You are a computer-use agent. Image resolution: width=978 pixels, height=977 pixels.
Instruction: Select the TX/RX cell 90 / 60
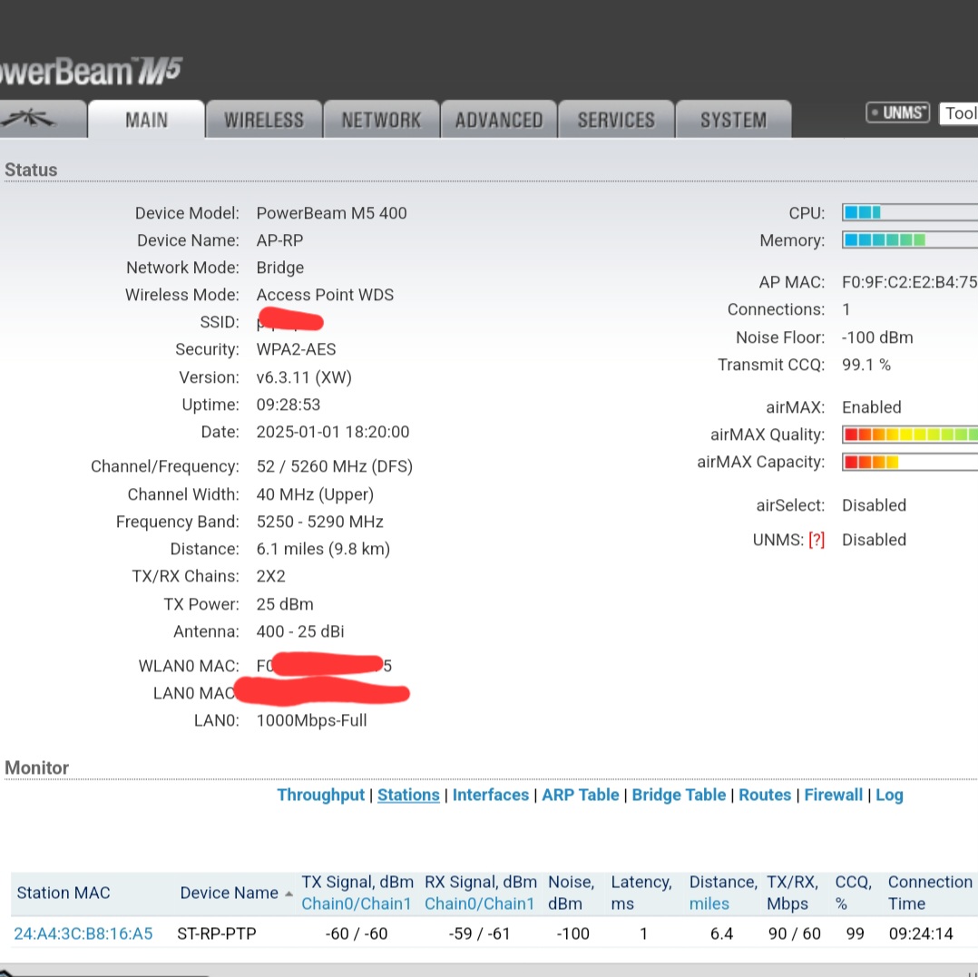(794, 933)
